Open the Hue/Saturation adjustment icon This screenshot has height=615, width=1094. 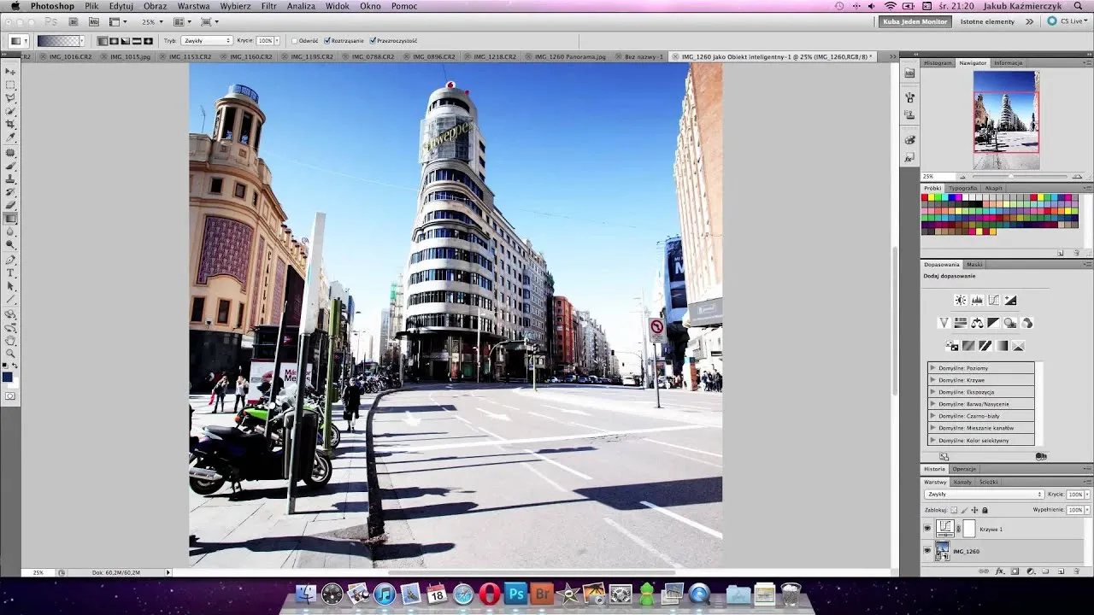click(x=961, y=322)
